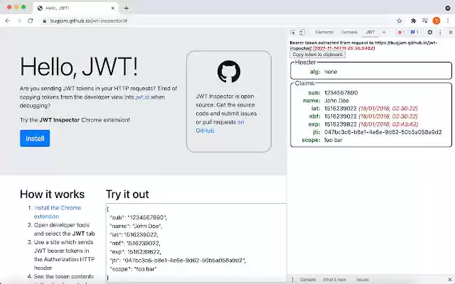Click the dark circle icon right of tab strip
This screenshot has height=284, width=455.
448,8
